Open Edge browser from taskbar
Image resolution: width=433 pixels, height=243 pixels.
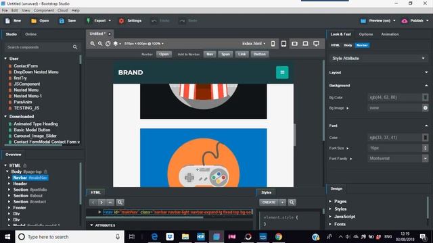coord(154,237)
